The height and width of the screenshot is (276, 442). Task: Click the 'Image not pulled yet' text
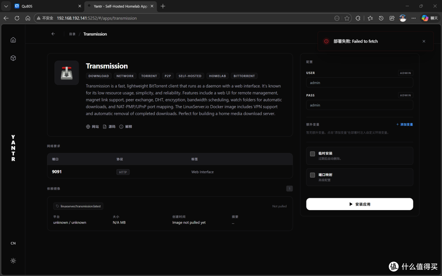pos(189,222)
